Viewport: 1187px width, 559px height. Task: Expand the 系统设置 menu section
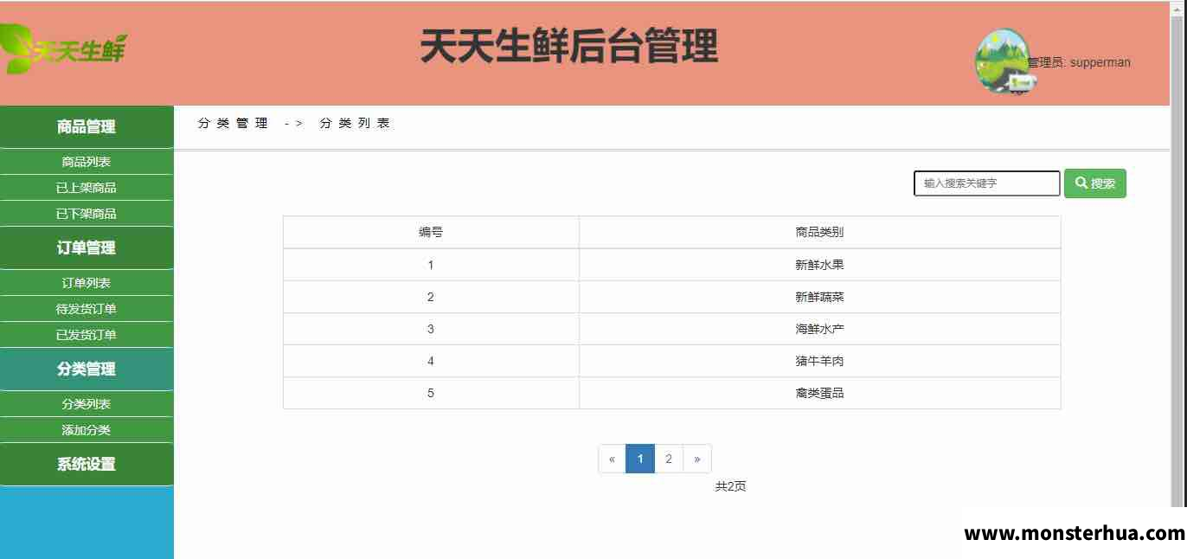point(87,465)
